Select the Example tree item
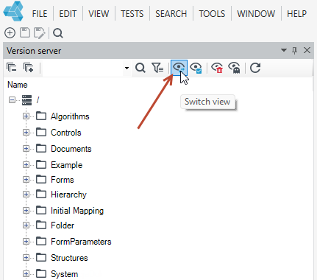The image size is (317, 280). point(67,165)
